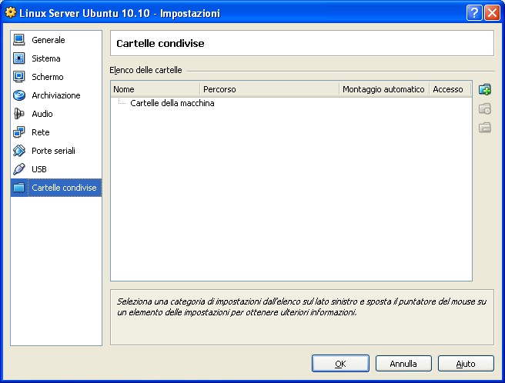Screen dimensions: 505x383
Task: Click the Generale monitor icon
Action: coord(19,40)
